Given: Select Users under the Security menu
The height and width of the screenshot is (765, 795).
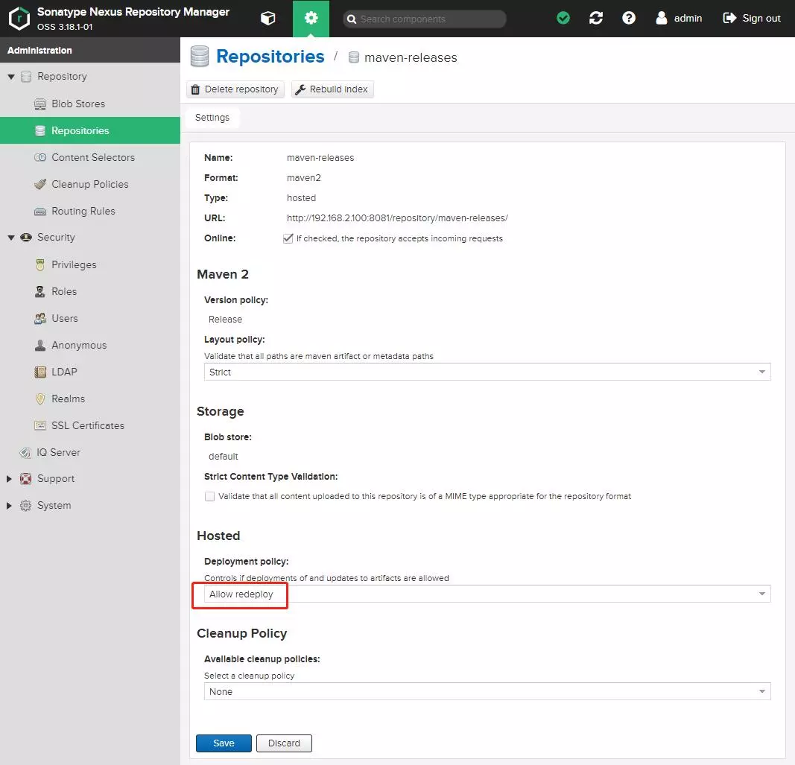Looking at the screenshot, I should [x=65, y=318].
